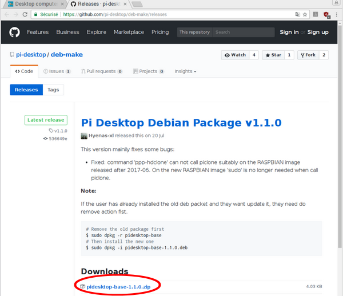The image size is (343, 296).
Task: Click the stargazers count 1
Action: [x=289, y=55]
